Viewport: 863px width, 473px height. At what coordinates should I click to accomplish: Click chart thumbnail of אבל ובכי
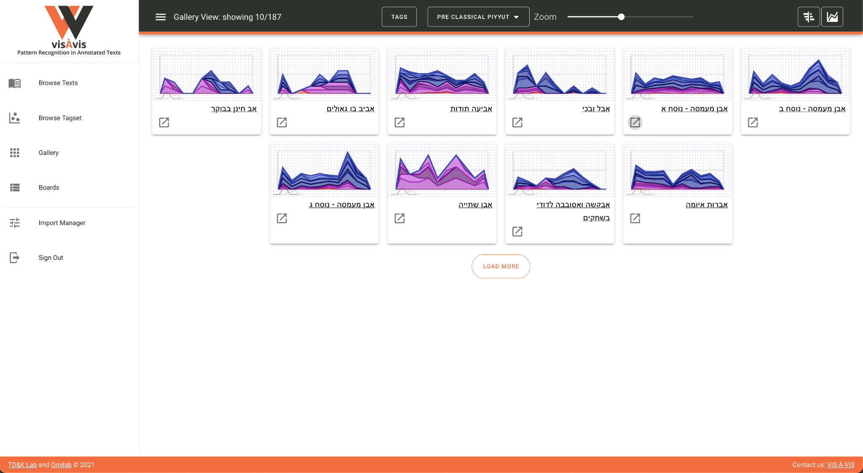560,74
